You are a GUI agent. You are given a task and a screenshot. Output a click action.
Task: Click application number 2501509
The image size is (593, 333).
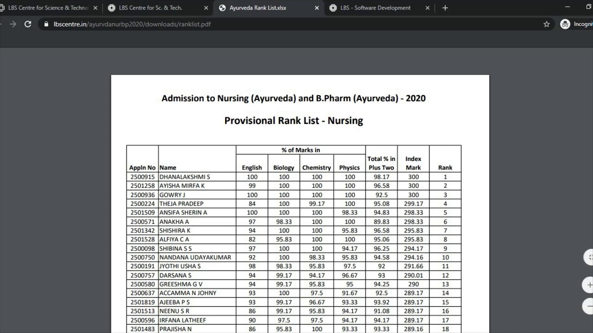click(x=143, y=212)
